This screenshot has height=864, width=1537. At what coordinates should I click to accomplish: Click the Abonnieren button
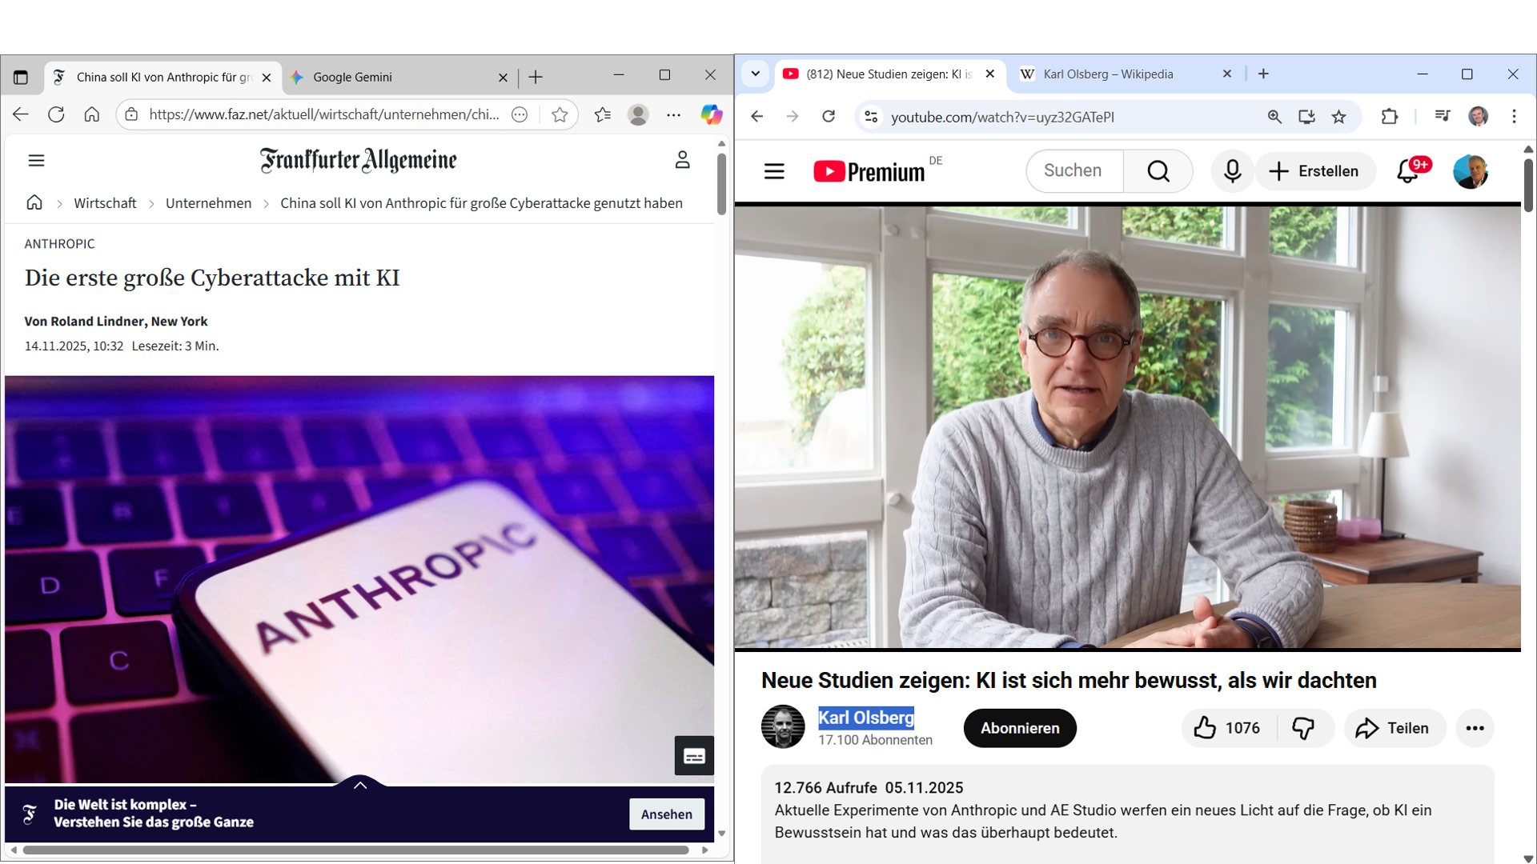tap(1020, 728)
